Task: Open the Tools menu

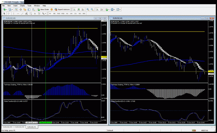Action: point(29,6)
